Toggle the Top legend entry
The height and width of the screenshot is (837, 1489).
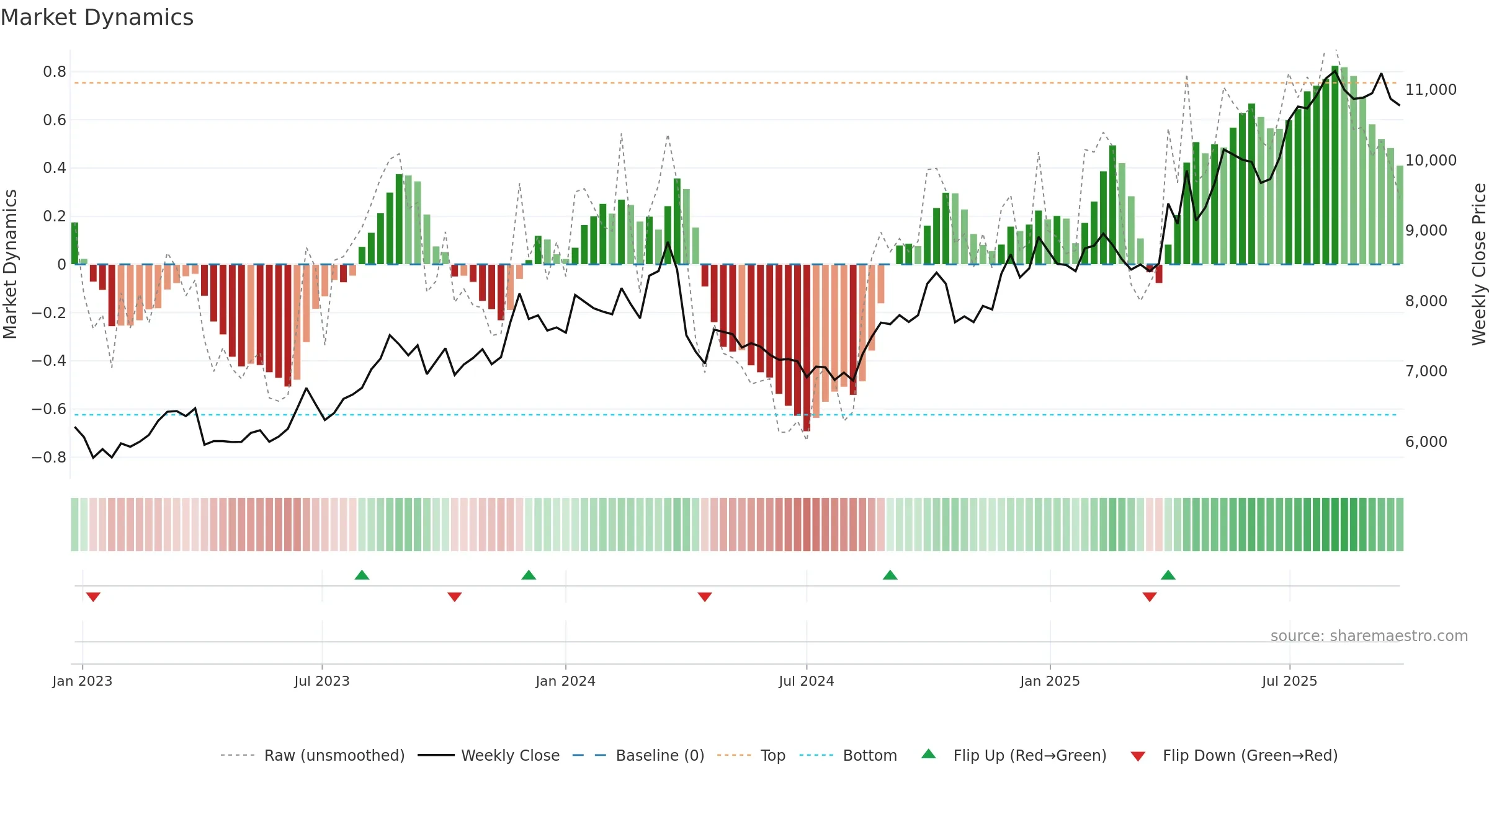pos(751,755)
